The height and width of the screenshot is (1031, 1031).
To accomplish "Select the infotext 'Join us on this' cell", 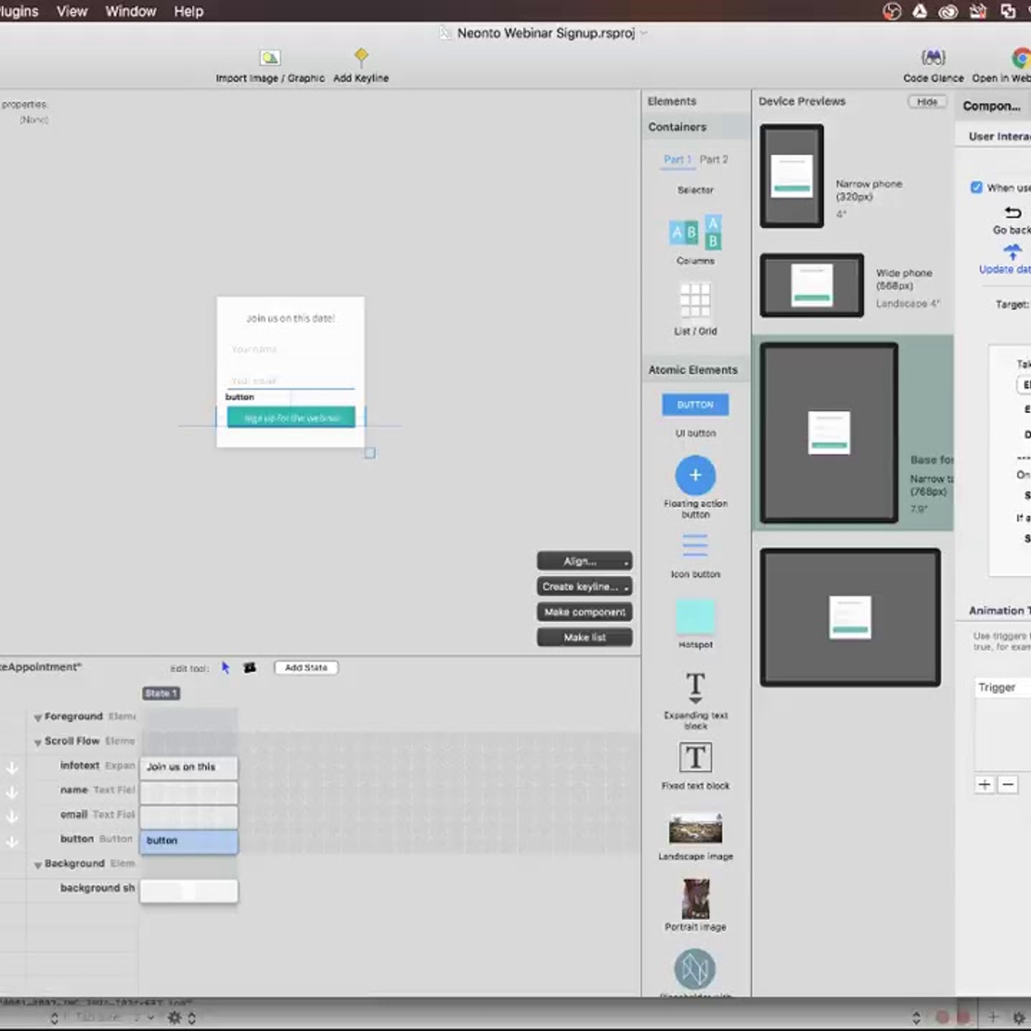I will (x=189, y=767).
